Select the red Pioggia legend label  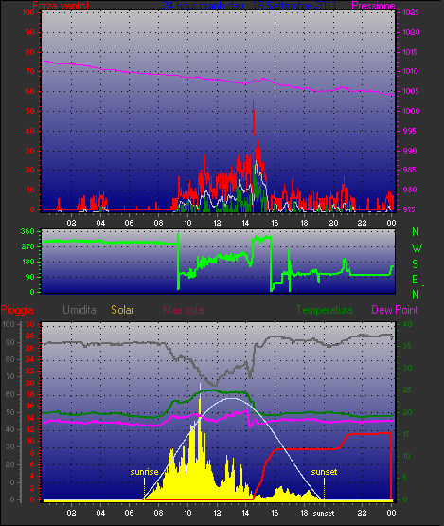point(17,310)
